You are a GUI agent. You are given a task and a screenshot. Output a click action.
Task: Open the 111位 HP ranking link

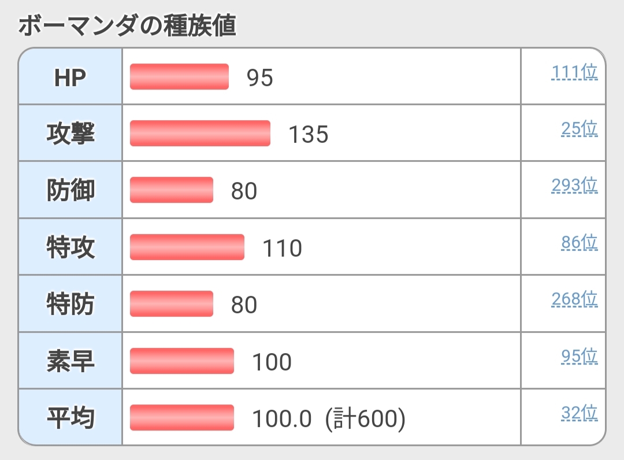click(x=574, y=73)
